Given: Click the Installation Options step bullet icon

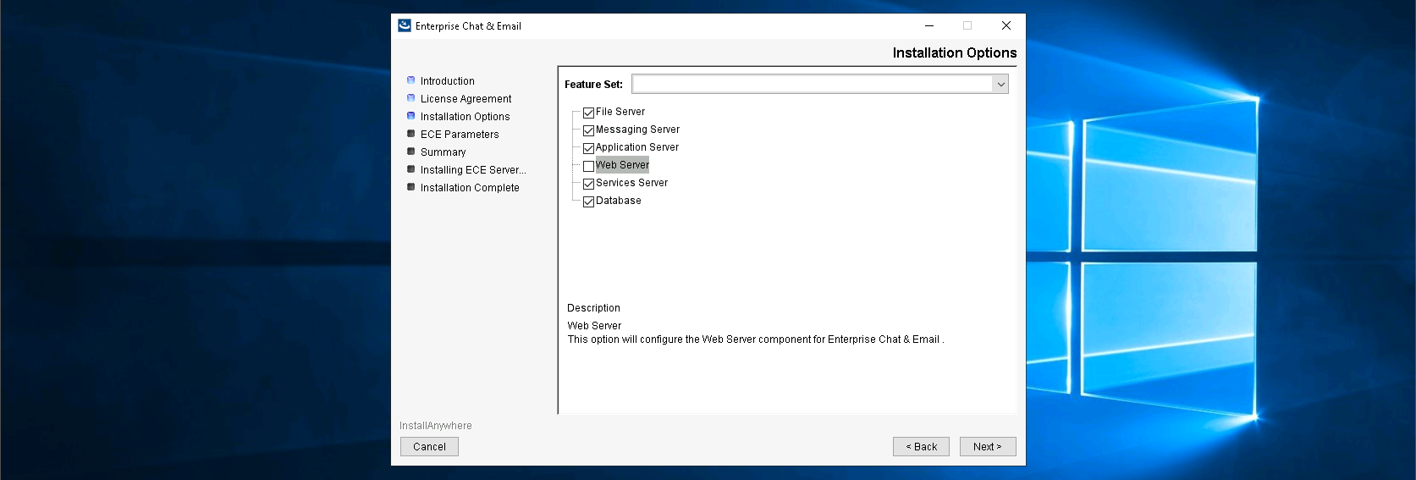Looking at the screenshot, I should [x=411, y=116].
